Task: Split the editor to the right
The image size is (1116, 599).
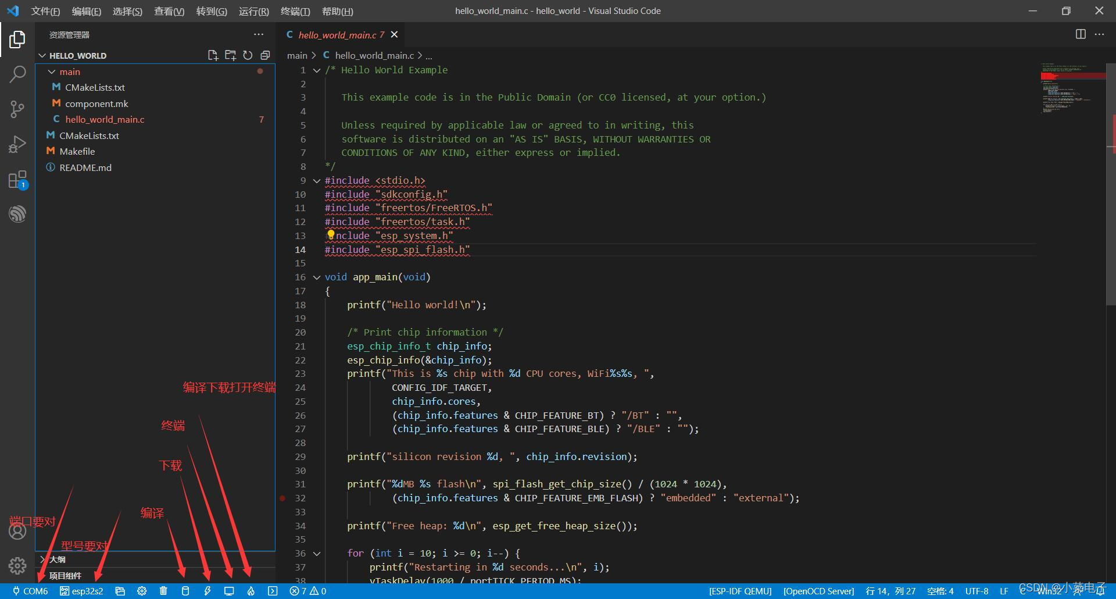Action: coord(1081,34)
